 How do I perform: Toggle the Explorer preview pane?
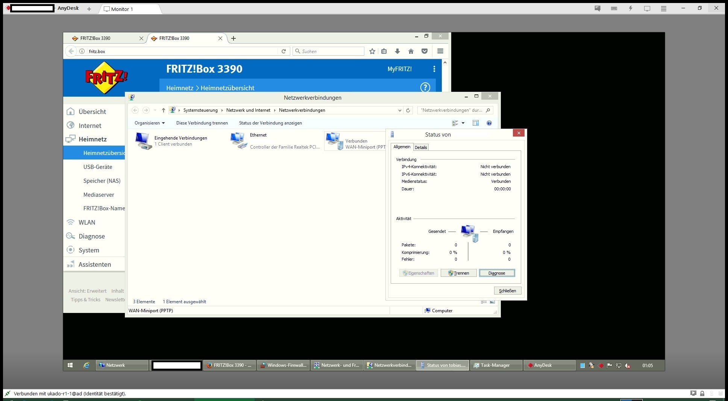(x=476, y=123)
